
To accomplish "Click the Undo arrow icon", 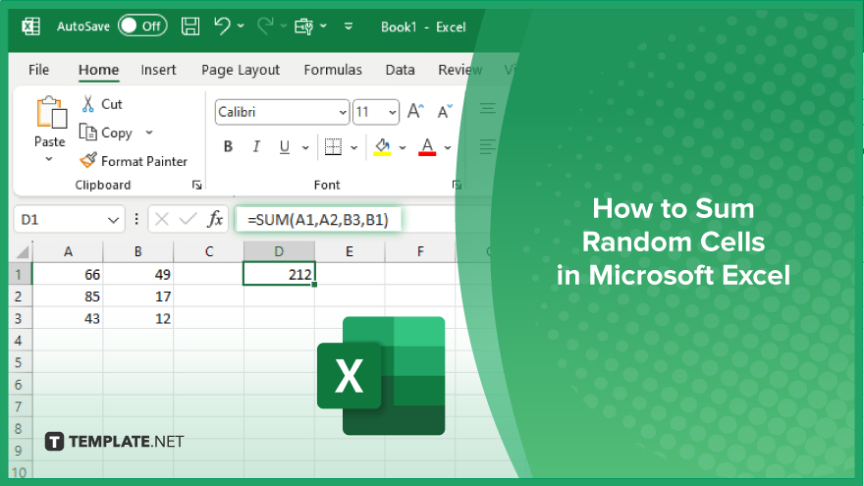I will coord(222,26).
